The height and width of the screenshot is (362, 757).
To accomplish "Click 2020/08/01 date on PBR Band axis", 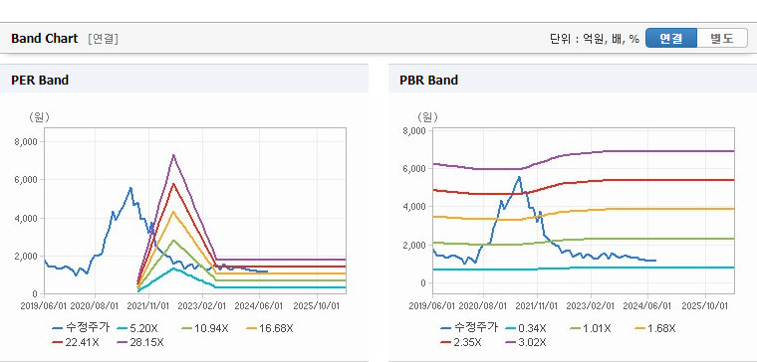I will pyautogui.click(x=482, y=306).
